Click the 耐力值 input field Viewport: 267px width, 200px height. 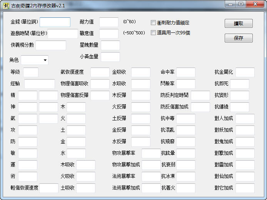click(x=109, y=22)
